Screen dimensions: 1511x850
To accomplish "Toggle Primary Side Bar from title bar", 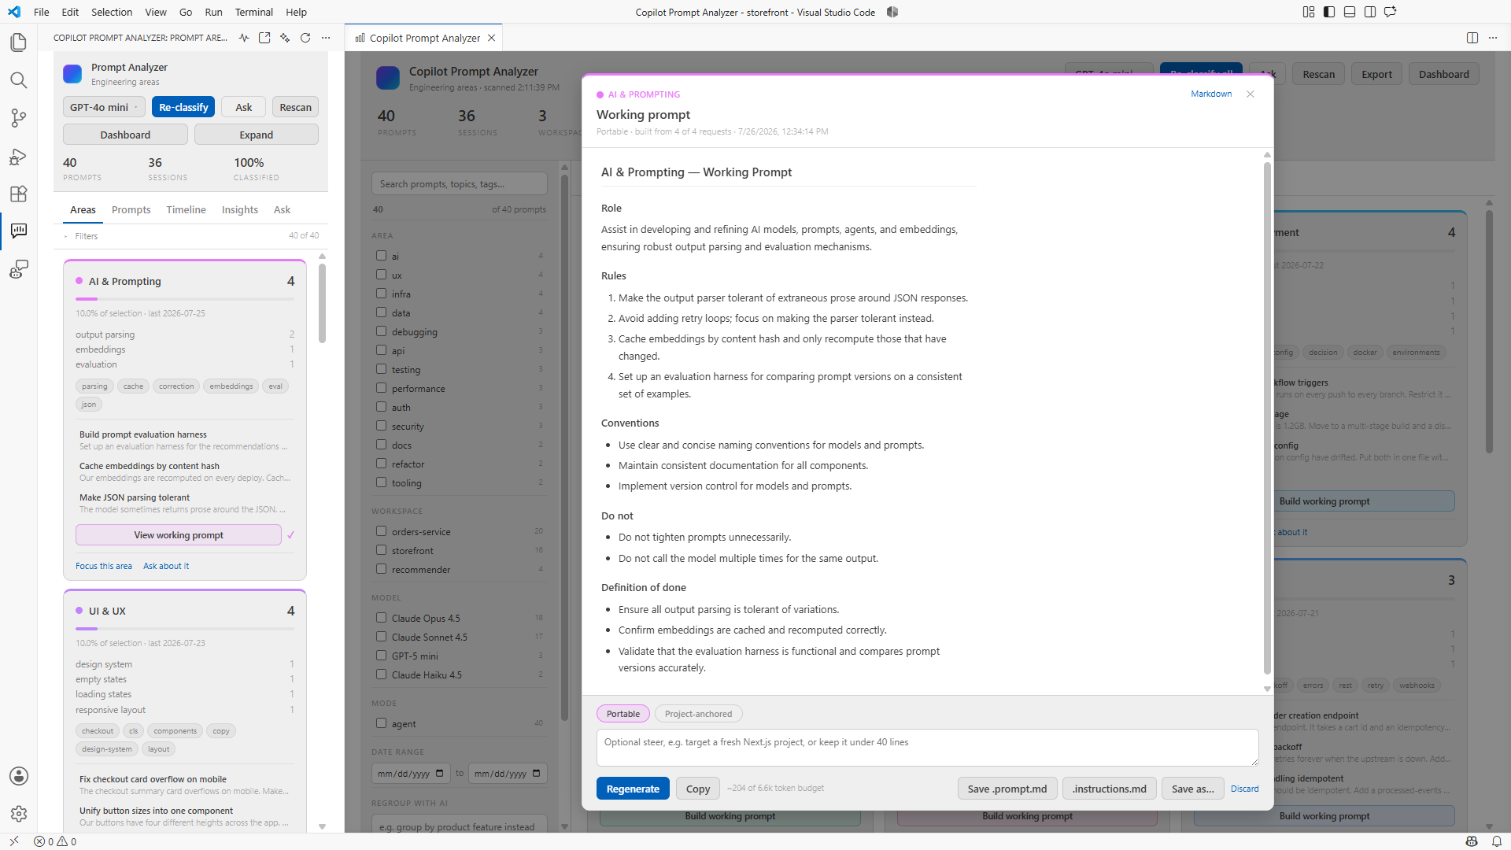I will (x=1329, y=12).
